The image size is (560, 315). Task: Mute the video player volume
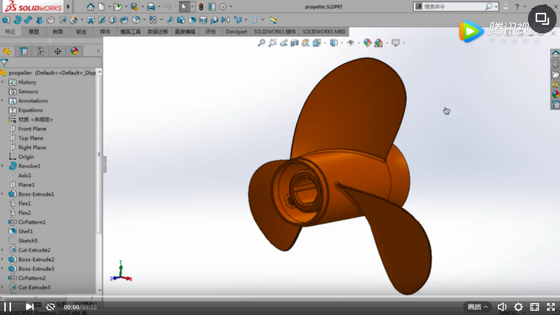click(x=502, y=307)
